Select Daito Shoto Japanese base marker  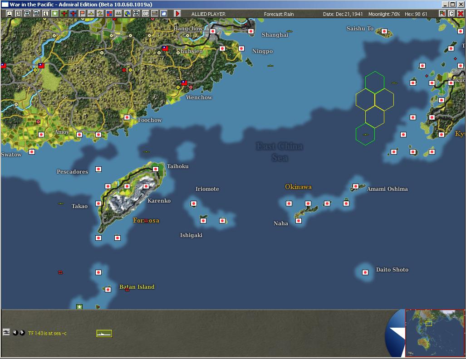[365, 272]
